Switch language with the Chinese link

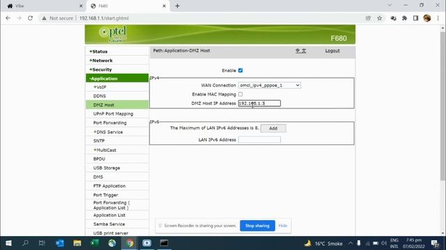(300, 51)
